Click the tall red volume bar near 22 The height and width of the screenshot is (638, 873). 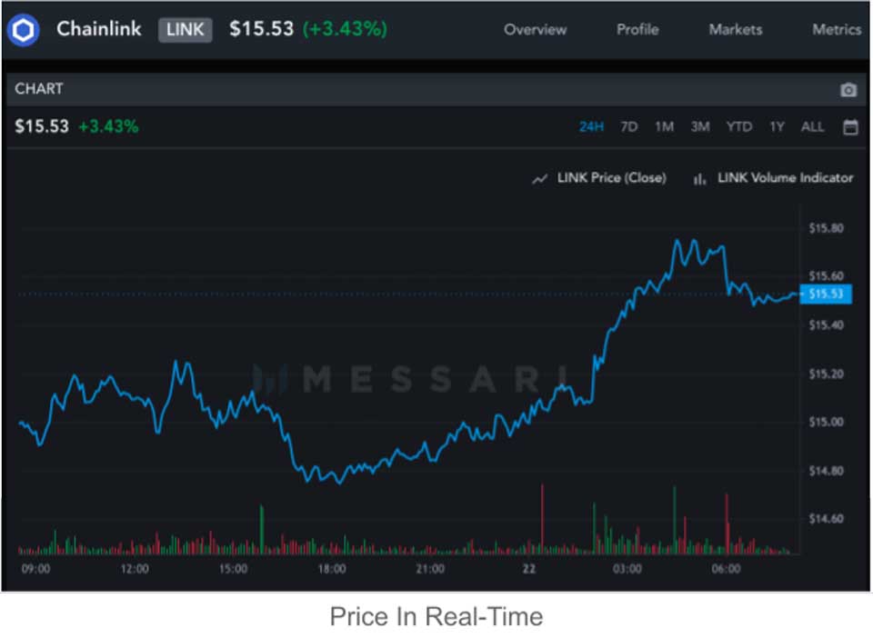542,519
